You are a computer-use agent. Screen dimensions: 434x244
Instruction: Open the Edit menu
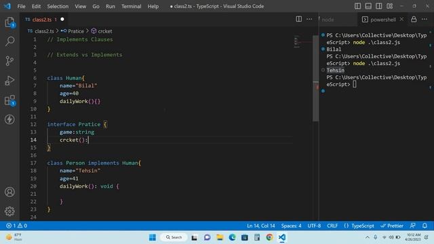tap(36, 6)
